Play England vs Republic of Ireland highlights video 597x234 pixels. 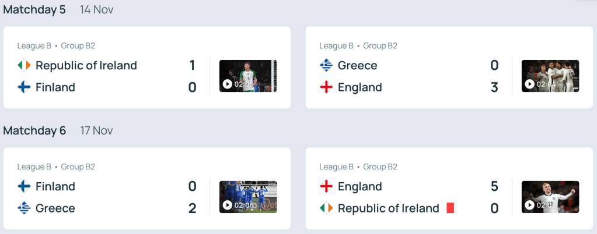(x=550, y=197)
